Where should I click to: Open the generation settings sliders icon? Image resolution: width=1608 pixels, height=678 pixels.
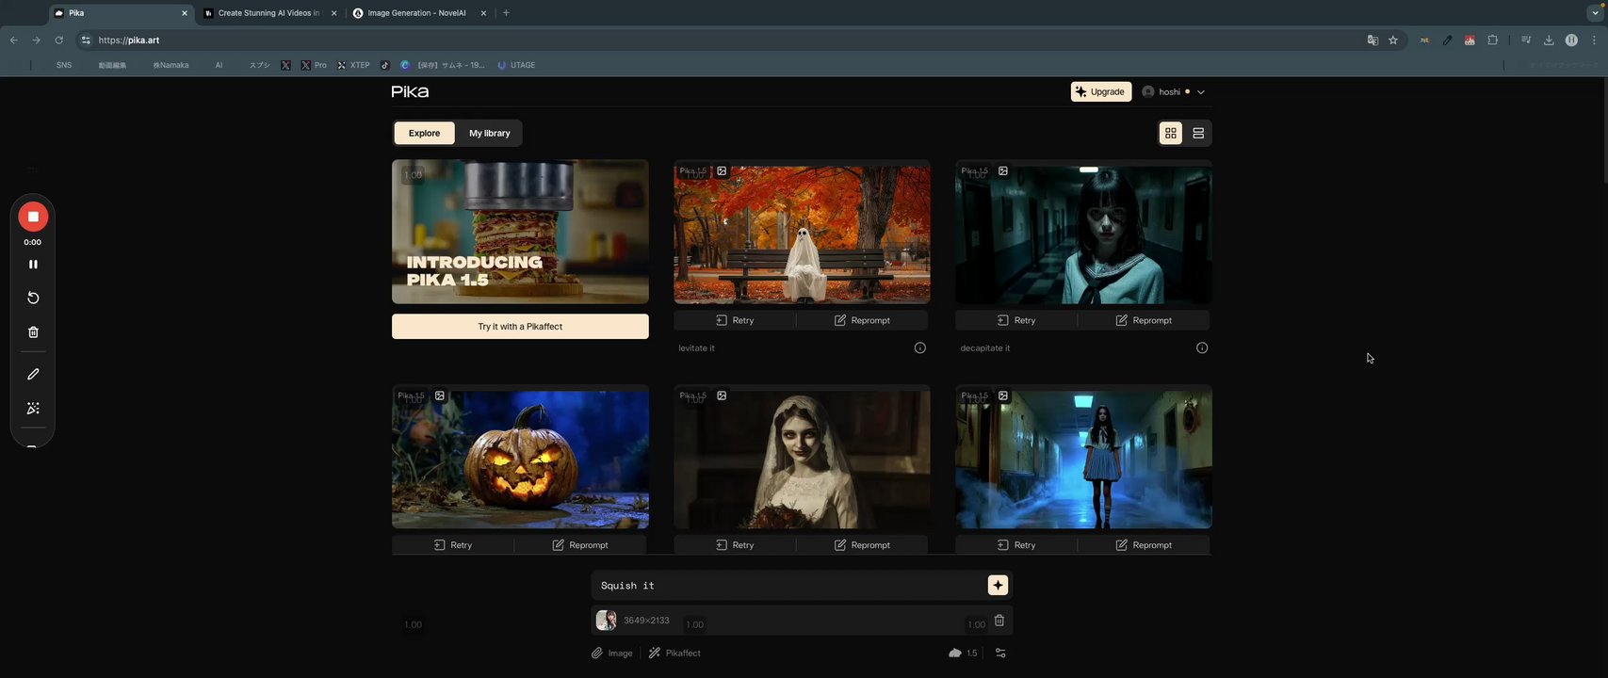click(1000, 654)
